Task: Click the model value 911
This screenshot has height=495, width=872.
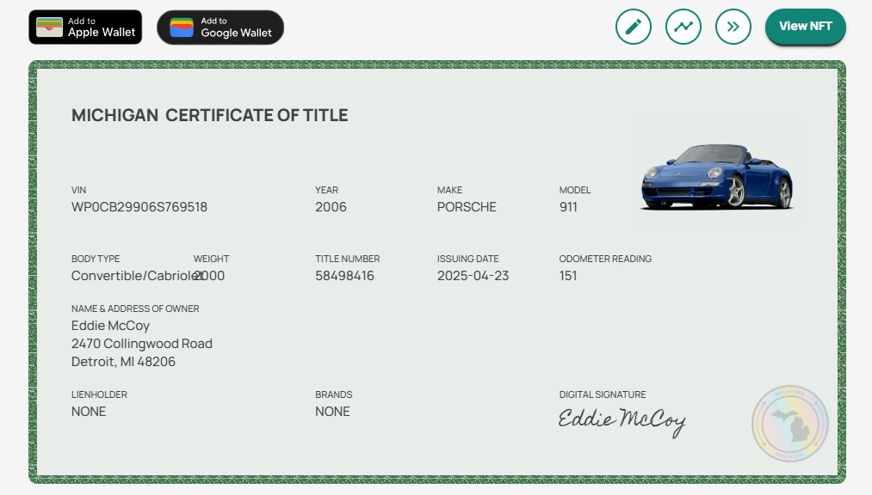Action: (x=568, y=207)
